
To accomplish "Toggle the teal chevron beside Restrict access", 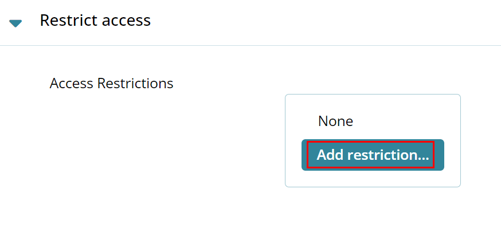I will coord(16,23).
